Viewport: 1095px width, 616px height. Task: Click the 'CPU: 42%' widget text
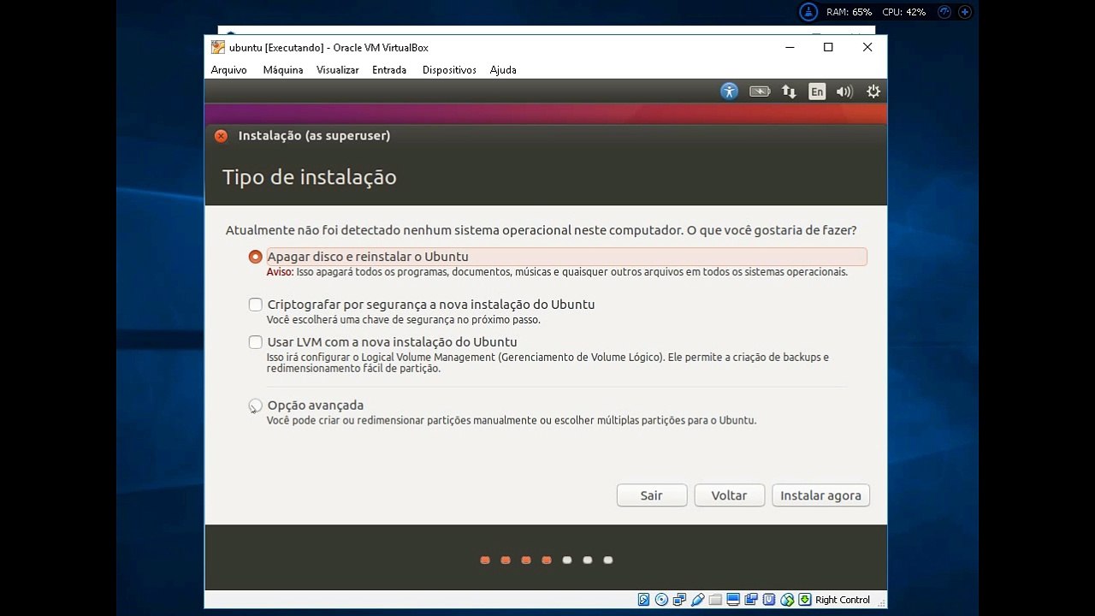tap(904, 12)
